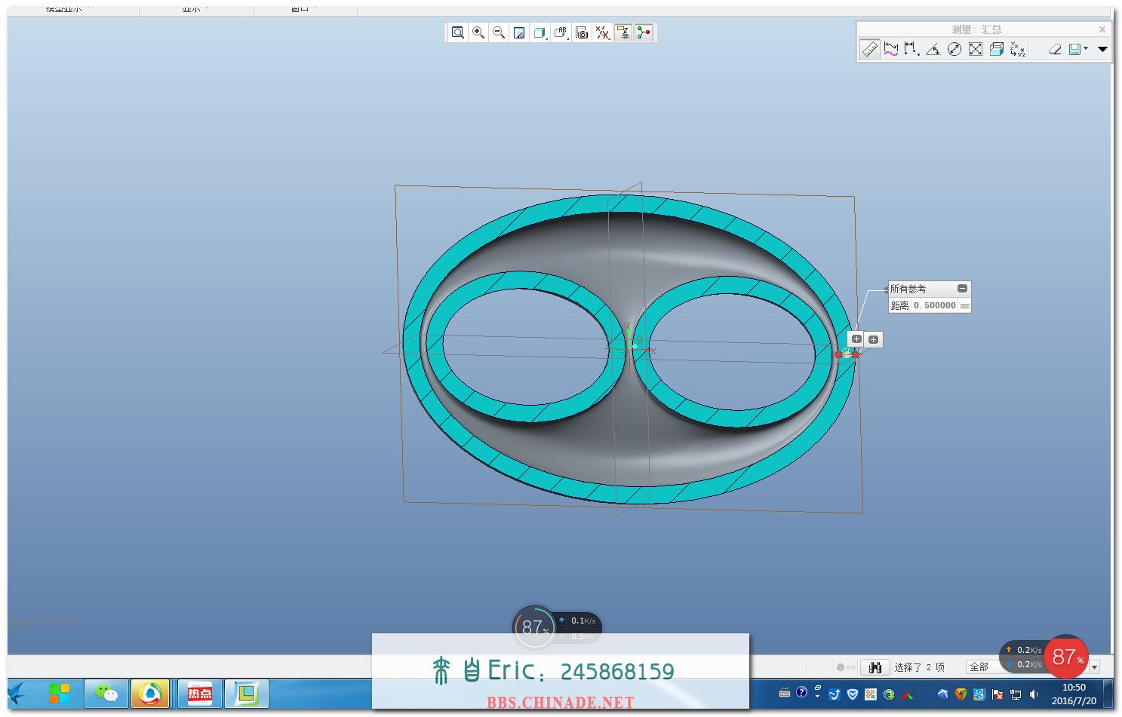
Task: Click the 距离 value field 0.500000
Action: [x=935, y=305]
